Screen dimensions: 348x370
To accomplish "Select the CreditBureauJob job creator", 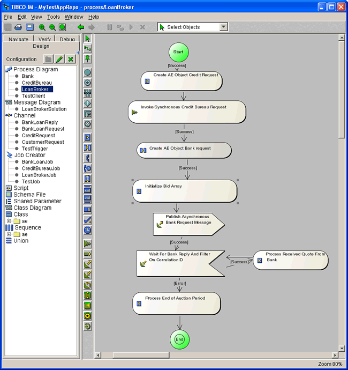I will (x=41, y=168).
